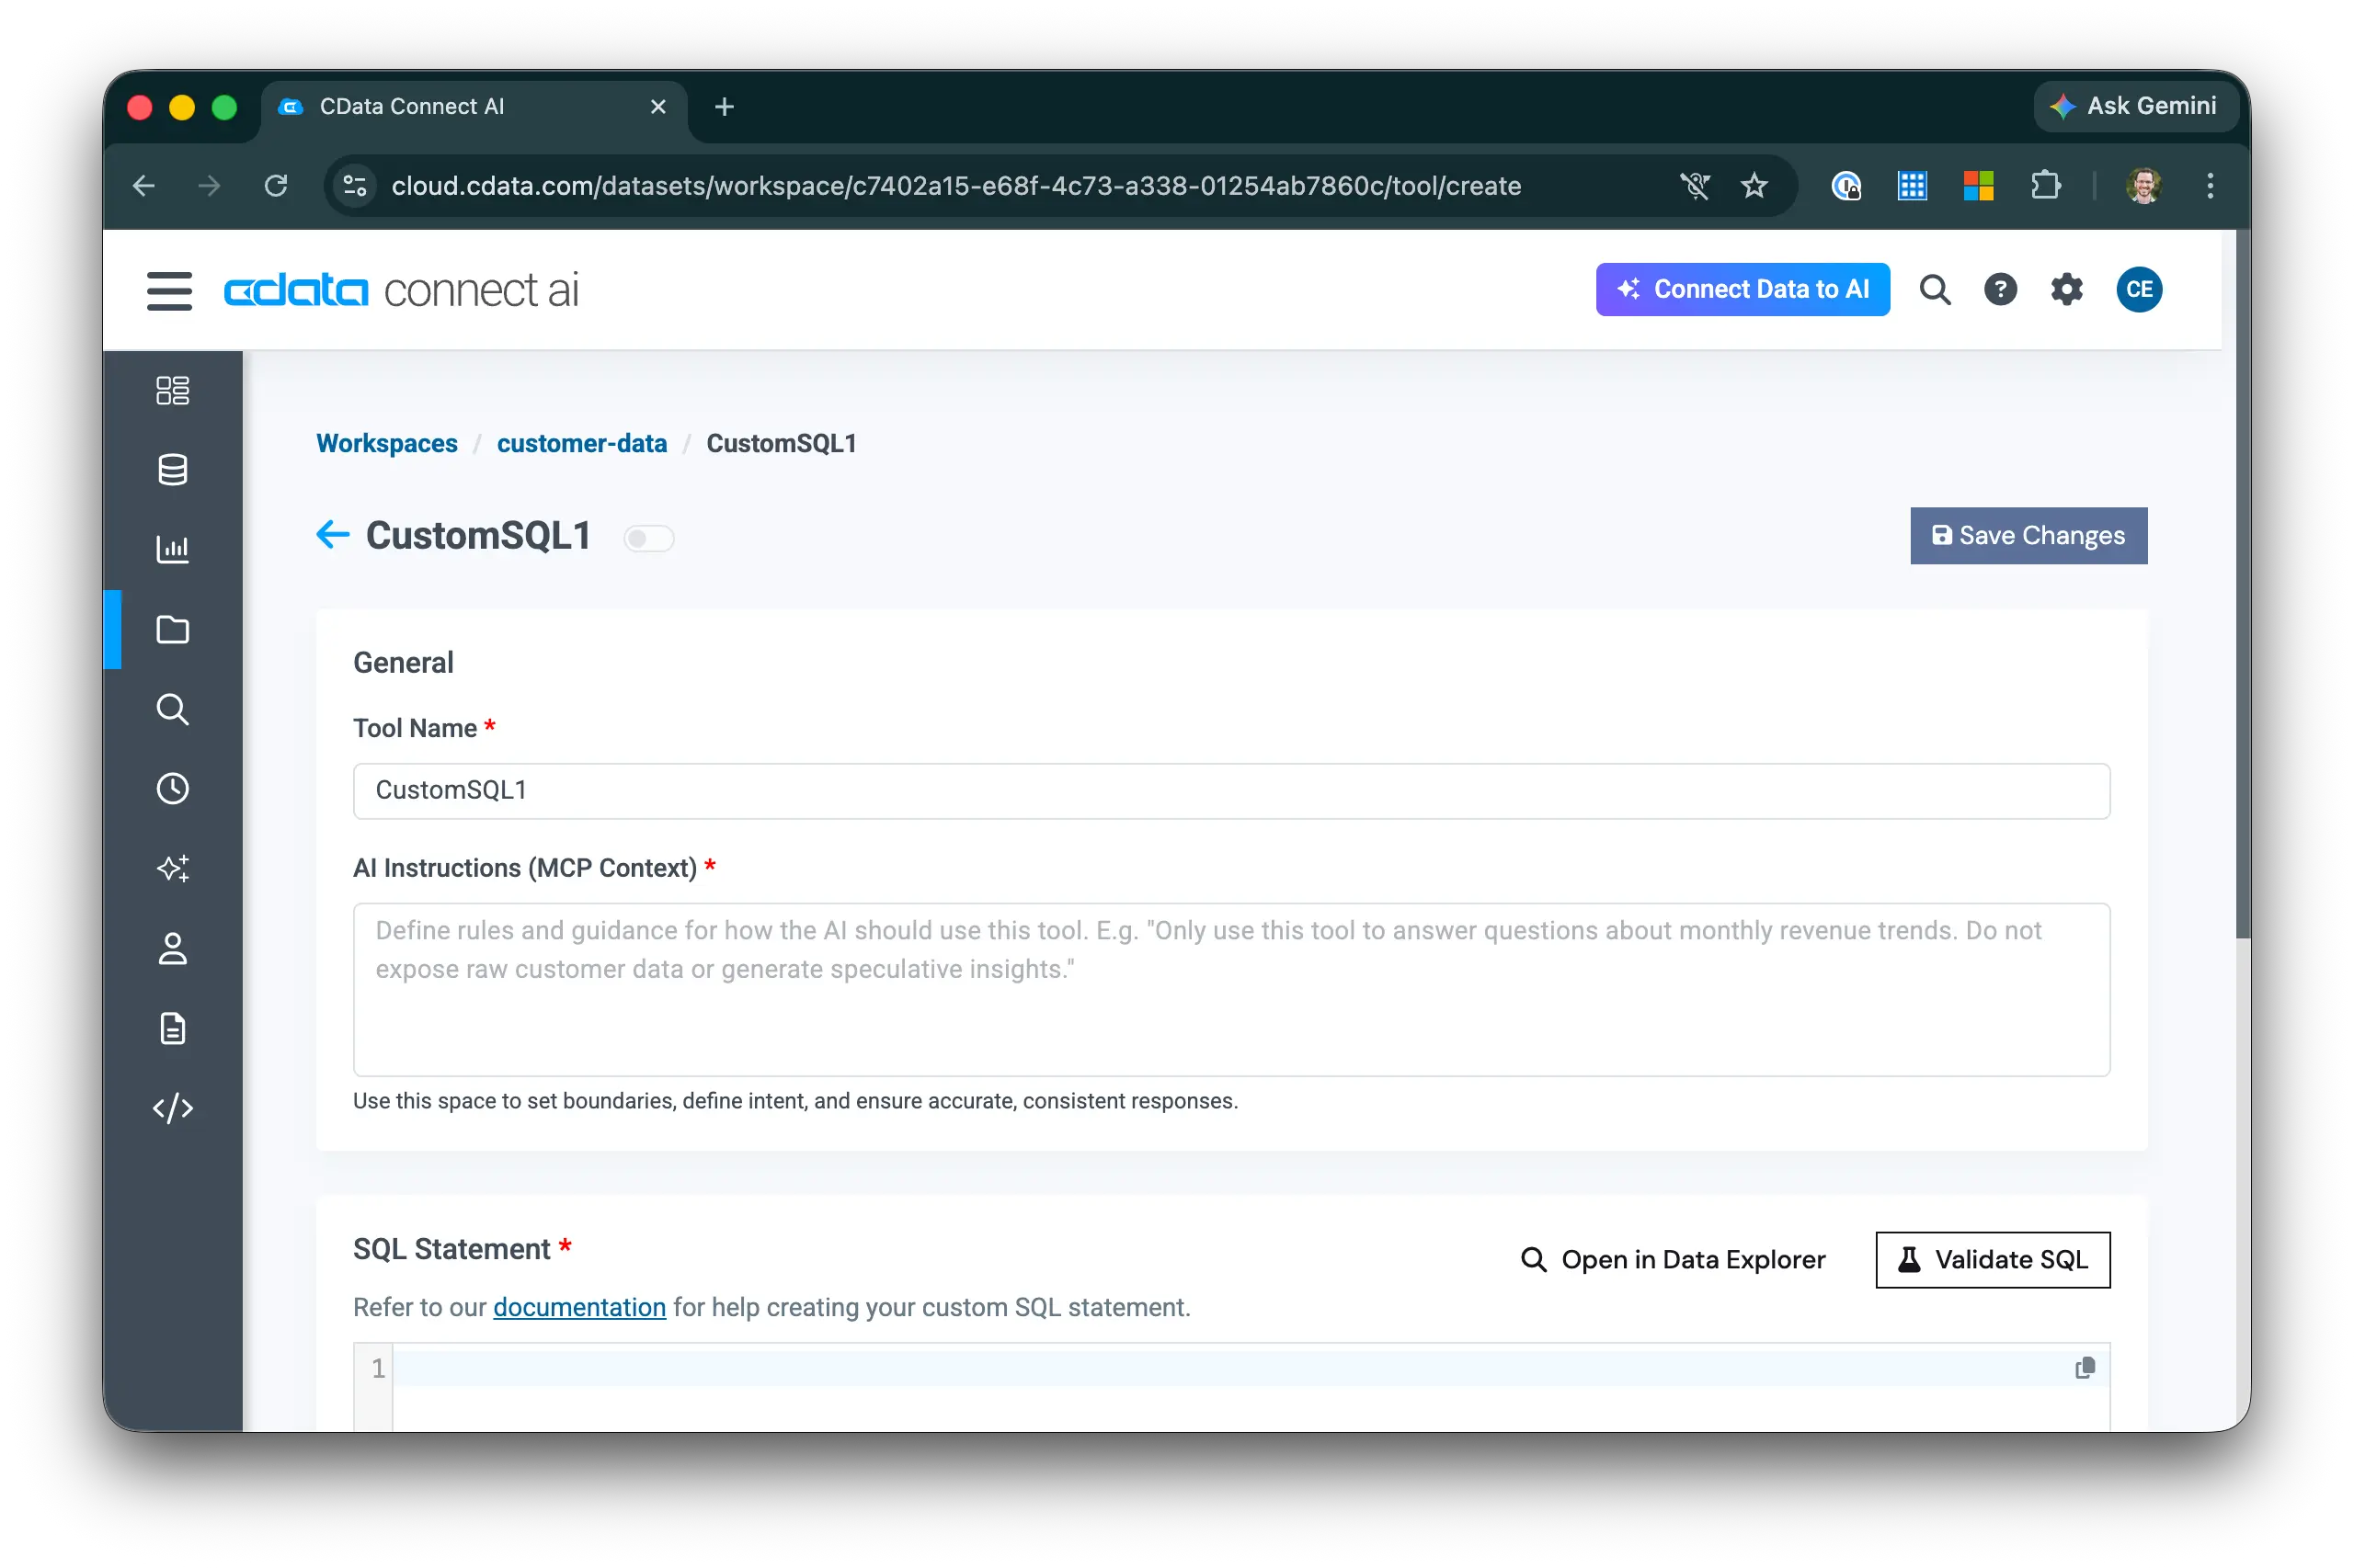Open the AI features sparkle icon
The width and height of the screenshot is (2354, 1568).
[x=173, y=868]
